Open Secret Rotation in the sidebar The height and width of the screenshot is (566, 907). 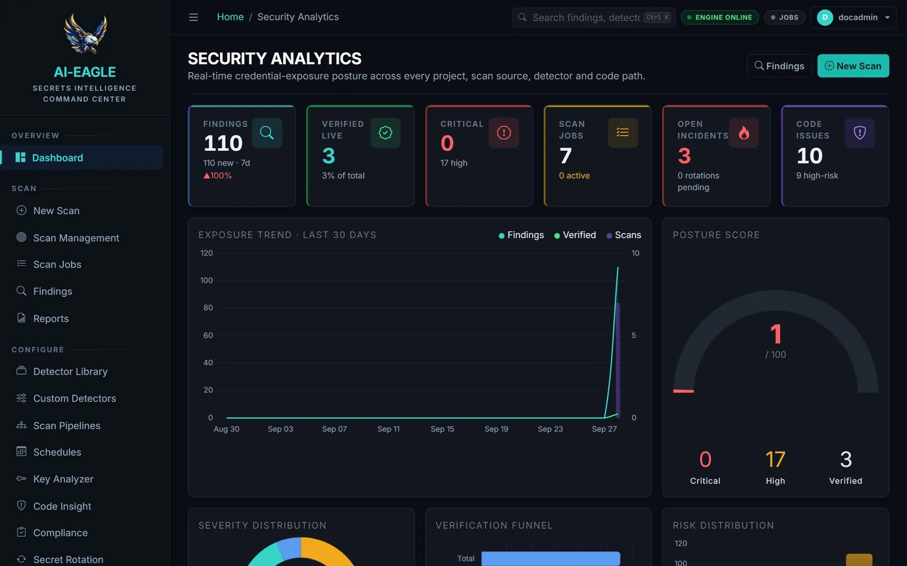tap(82, 559)
